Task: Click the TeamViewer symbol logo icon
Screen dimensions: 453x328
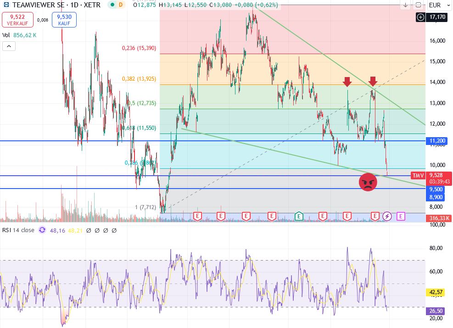Action: click(x=6, y=5)
